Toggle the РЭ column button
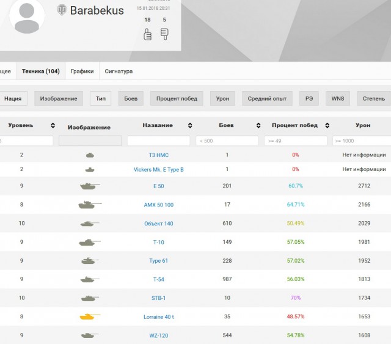Screen dimensions: 391x344 coord(309,98)
